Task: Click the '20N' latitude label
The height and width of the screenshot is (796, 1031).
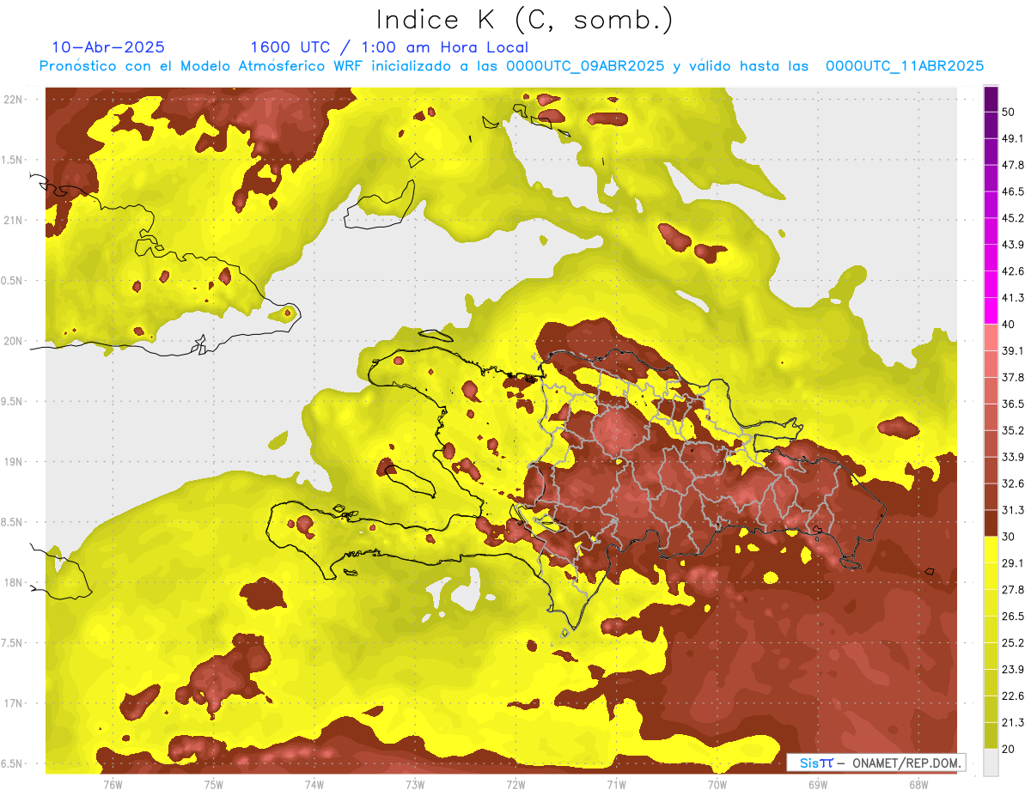Action: click(x=14, y=341)
